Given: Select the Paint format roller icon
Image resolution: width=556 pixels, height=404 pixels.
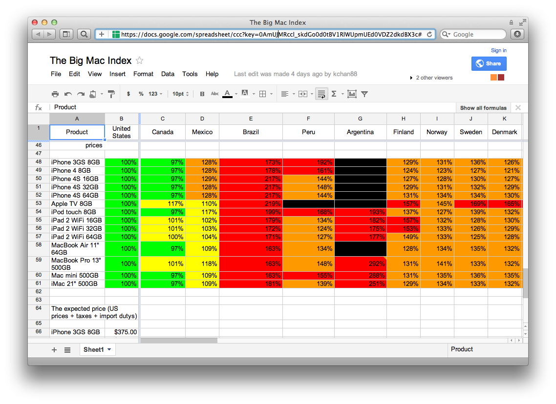Looking at the screenshot, I should click(111, 94).
